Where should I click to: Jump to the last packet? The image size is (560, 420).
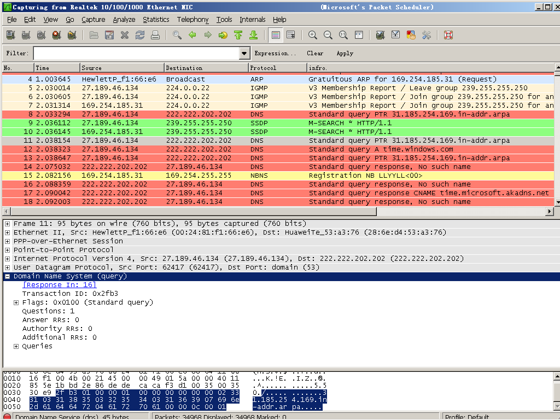click(254, 35)
